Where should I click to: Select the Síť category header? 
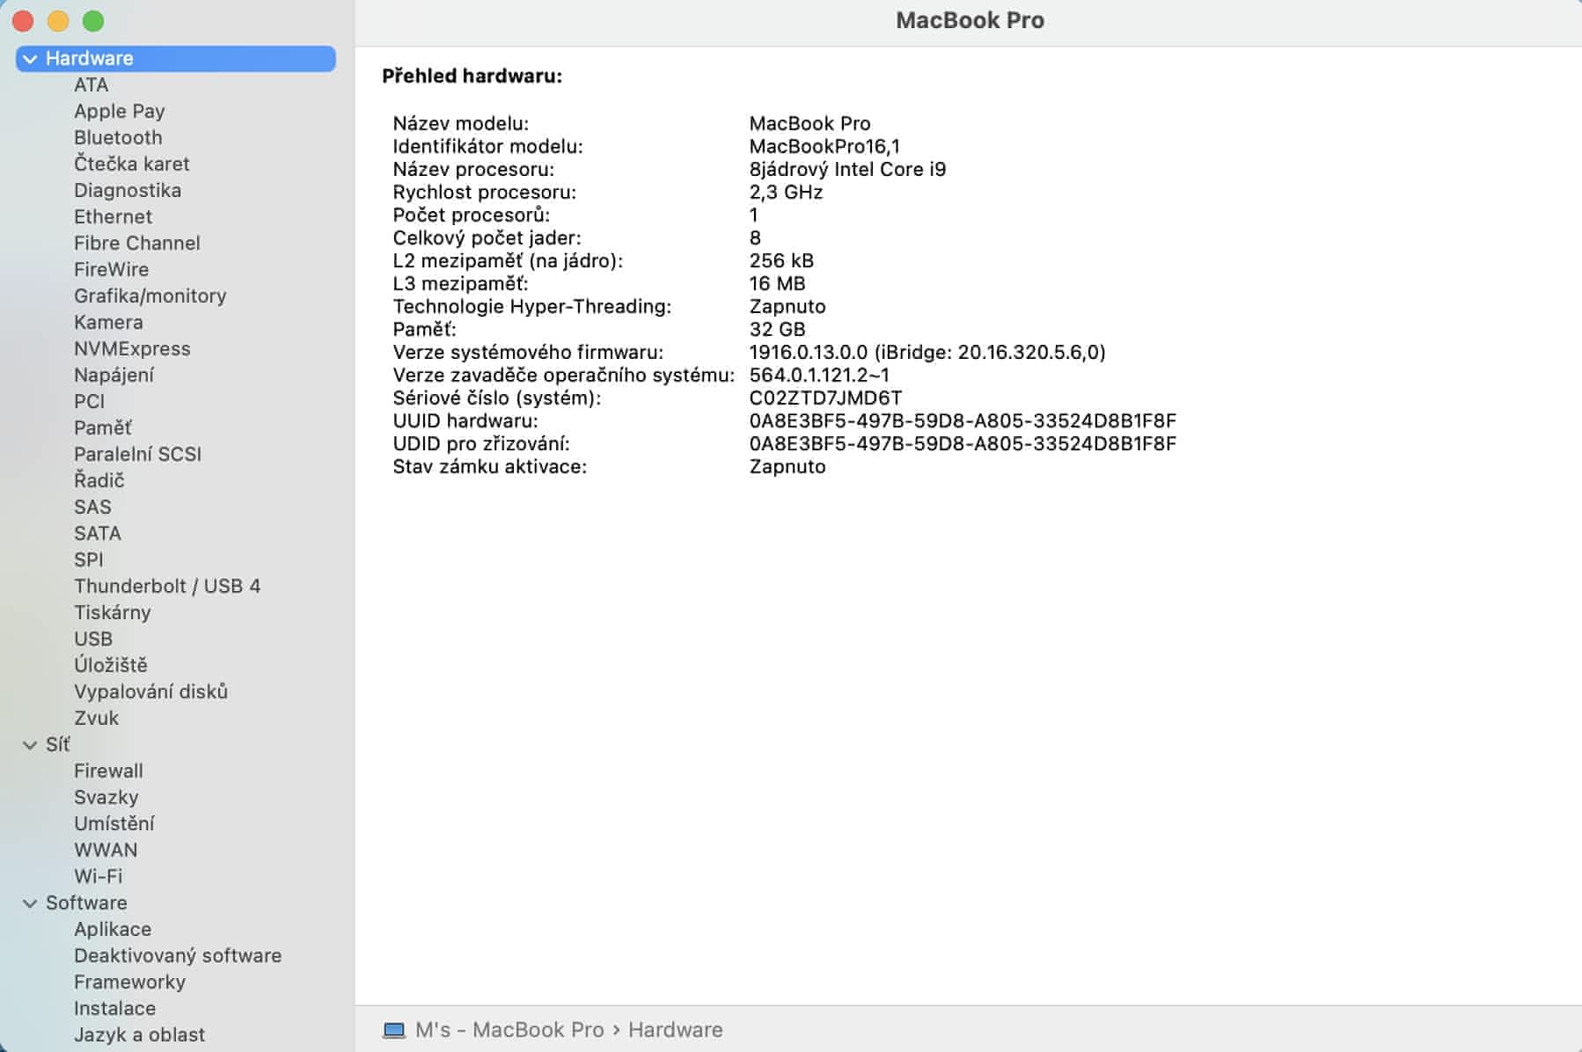pyautogui.click(x=58, y=745)
